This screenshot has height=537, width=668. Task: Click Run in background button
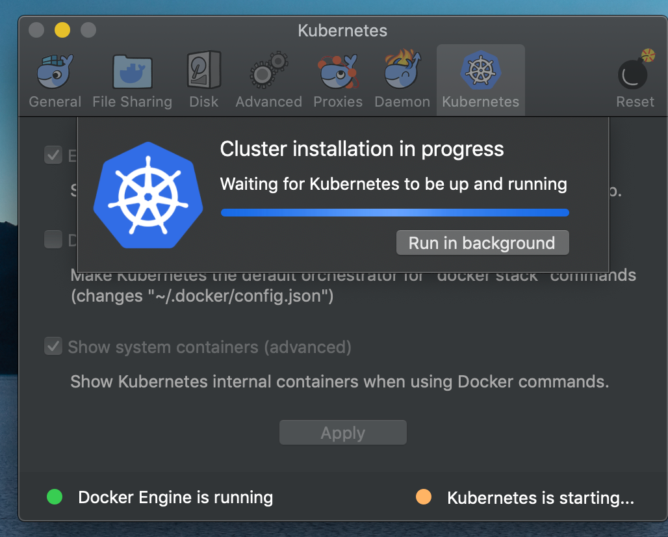point(482,242)
